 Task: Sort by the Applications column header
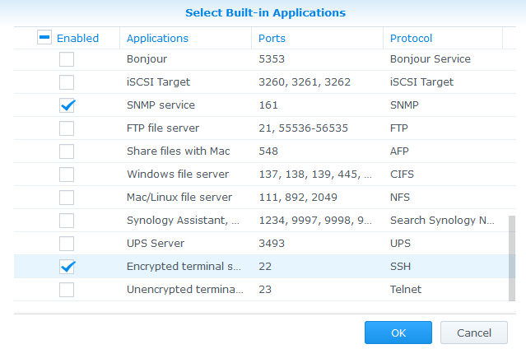(x=157, y=38)
